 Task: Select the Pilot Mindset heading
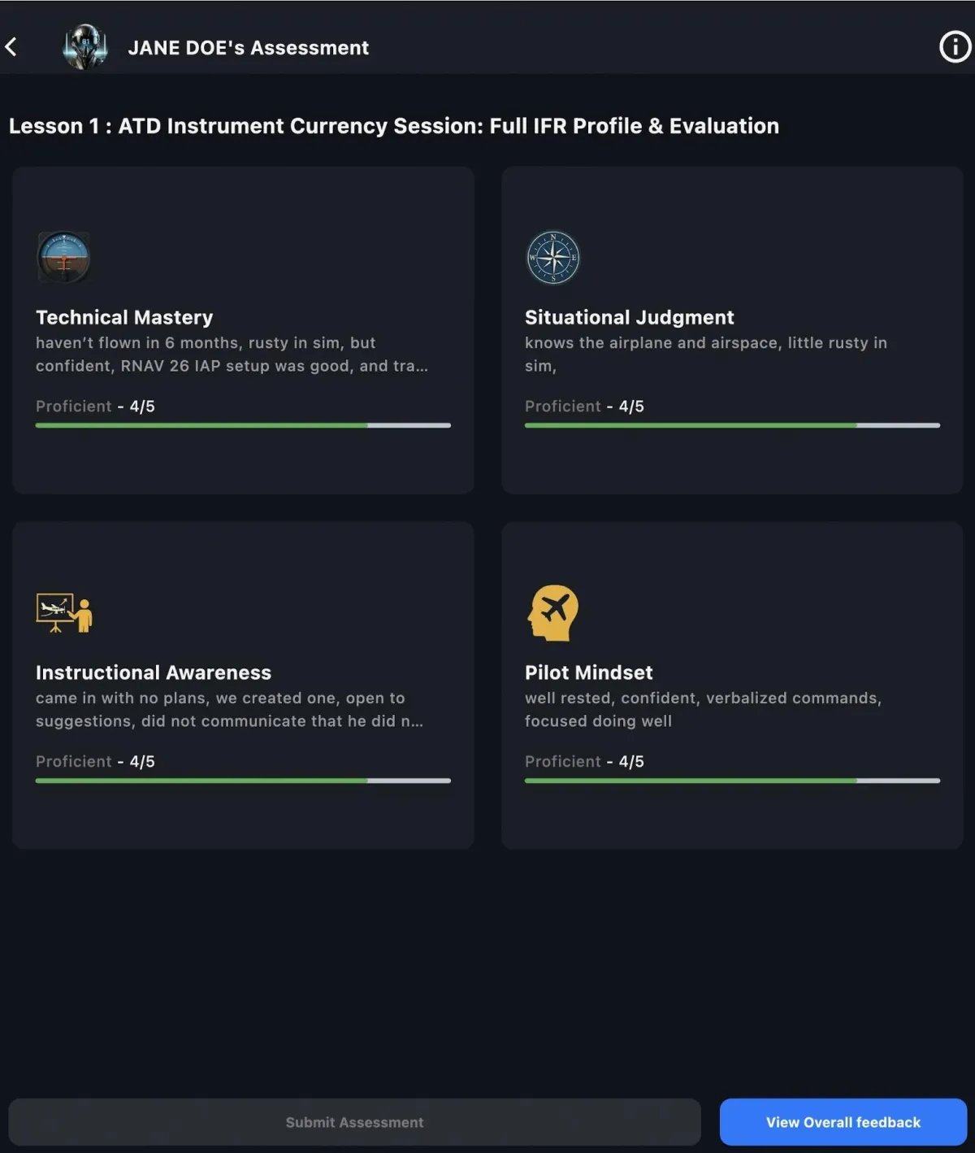click(x=589, y=672)
